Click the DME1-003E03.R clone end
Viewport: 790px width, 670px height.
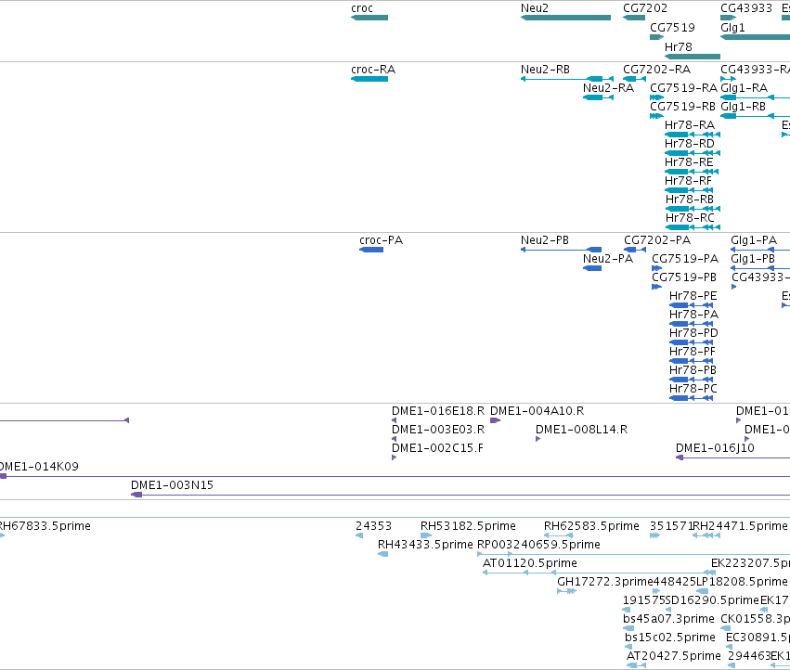[394, 439]
